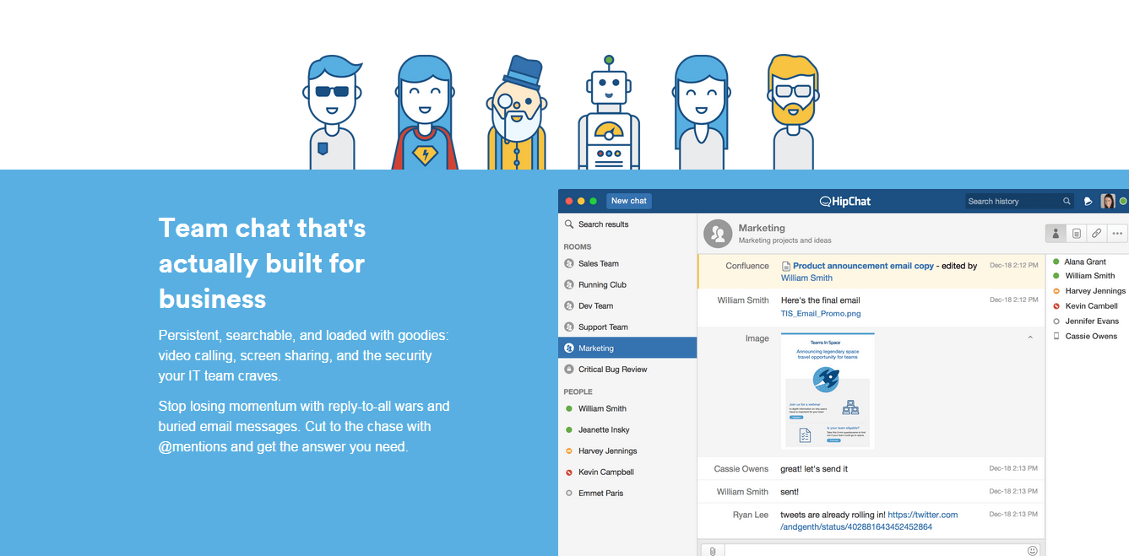This screenshot has width=1129, height=556.
Task: Click the Search history input field
Action: tap(1012, 202)
